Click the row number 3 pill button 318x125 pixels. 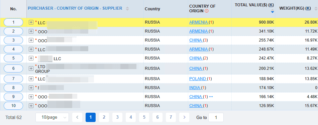(x=13, y=40)
